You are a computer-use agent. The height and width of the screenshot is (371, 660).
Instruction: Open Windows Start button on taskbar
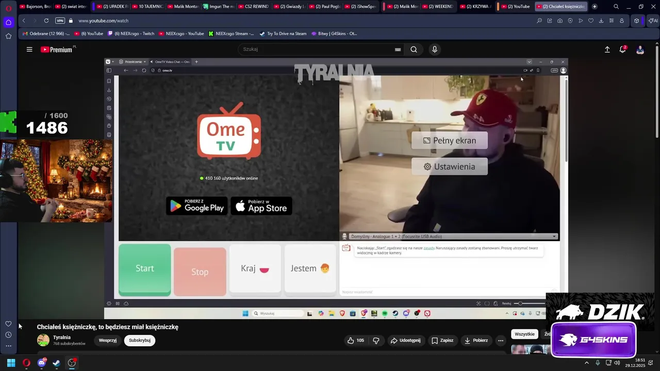(11, 363)
